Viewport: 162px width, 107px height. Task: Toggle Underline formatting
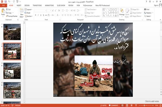point(41,15)
